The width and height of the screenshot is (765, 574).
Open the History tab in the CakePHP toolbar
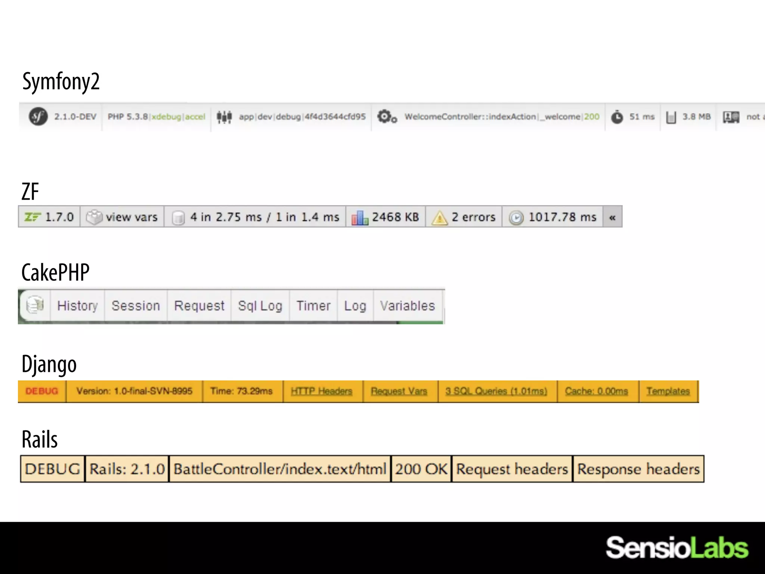77,306
